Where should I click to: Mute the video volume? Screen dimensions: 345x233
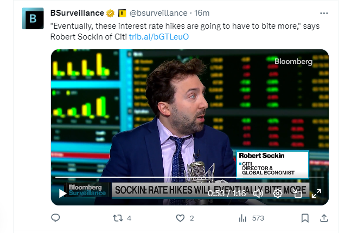click(258, 193)
